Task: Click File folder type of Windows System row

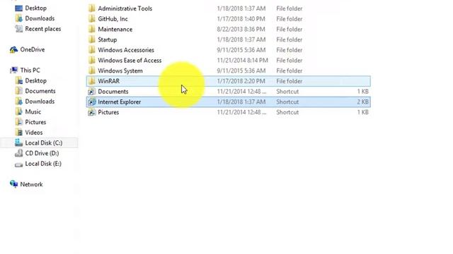Action: tap(289, 71)
